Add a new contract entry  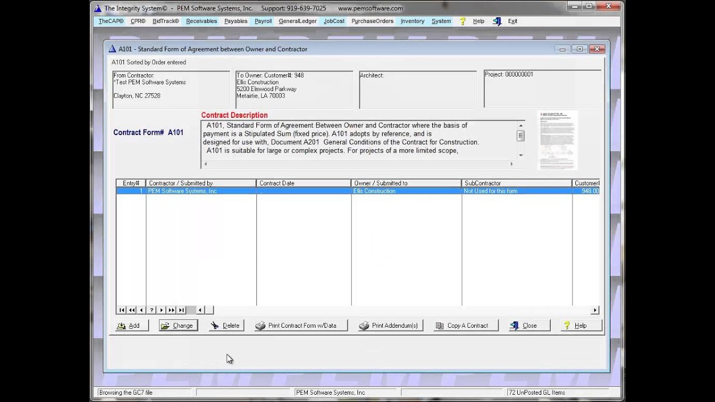click(x=132, y=326)
